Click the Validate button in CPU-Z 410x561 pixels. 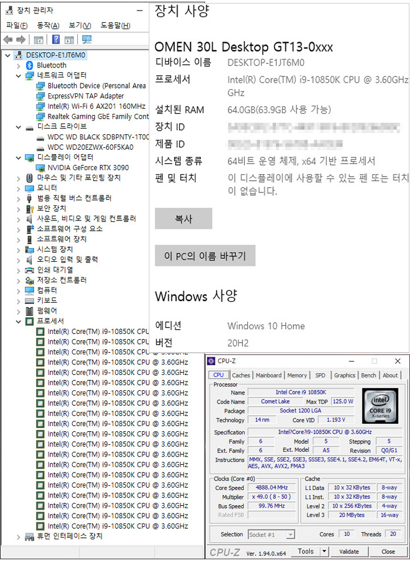pos(348,552)
